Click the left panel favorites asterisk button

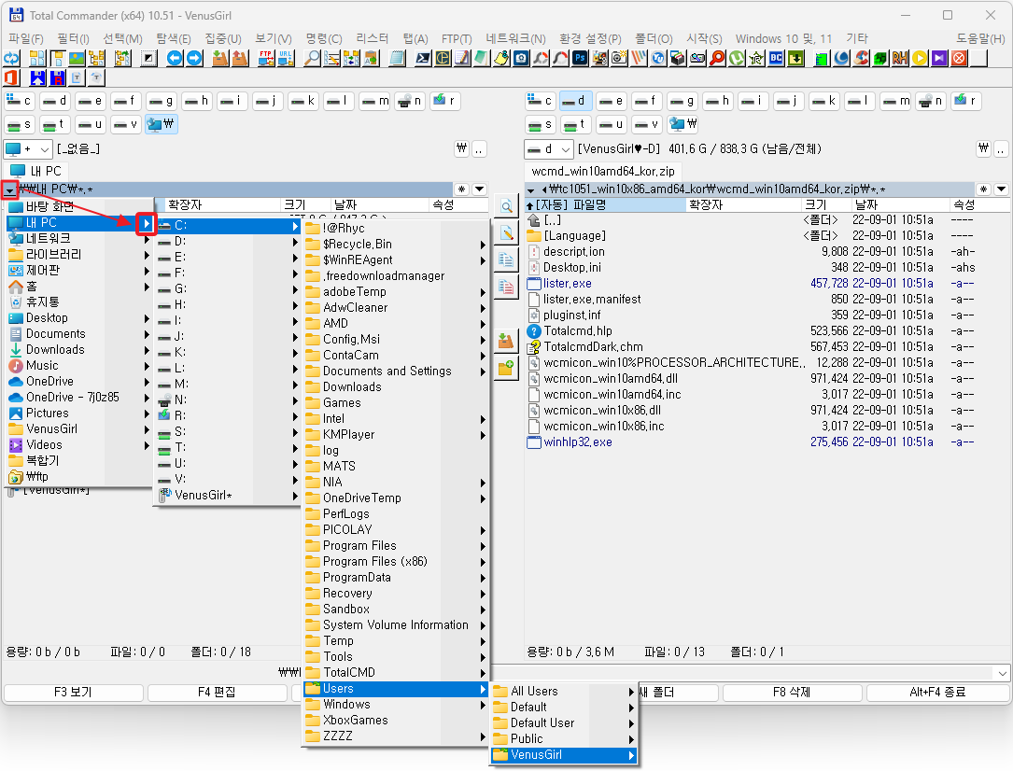point(461,189)
